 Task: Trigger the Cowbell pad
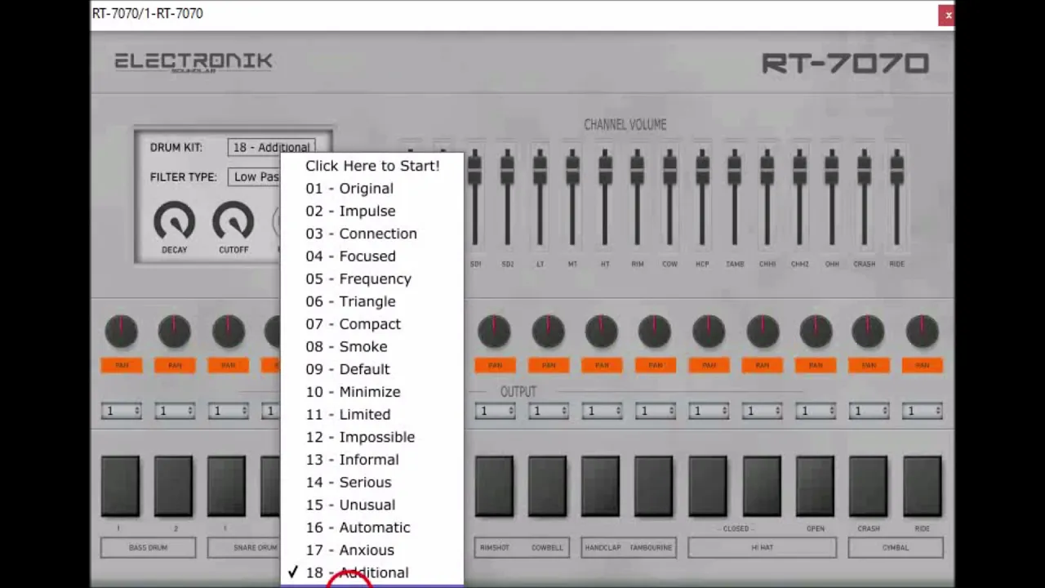coord(547,487)
